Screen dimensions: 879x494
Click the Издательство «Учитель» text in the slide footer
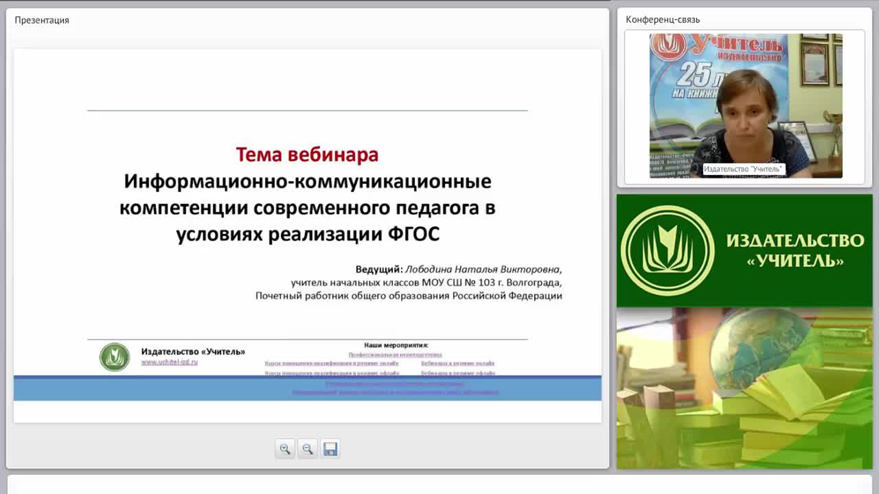coord(193,351)
